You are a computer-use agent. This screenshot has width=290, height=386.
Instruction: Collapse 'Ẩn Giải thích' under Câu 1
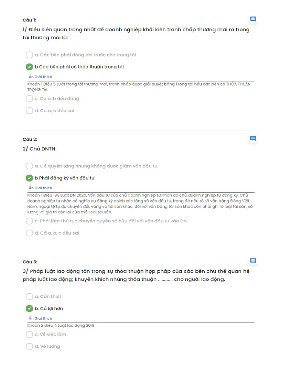40,77
